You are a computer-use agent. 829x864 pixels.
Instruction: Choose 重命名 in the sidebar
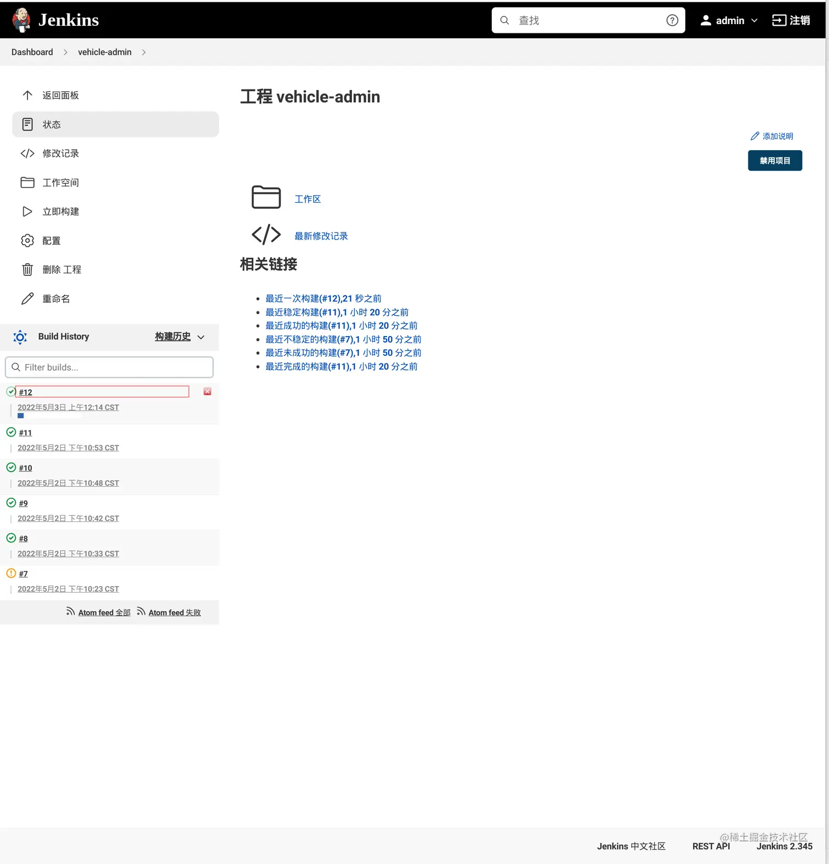115,299
